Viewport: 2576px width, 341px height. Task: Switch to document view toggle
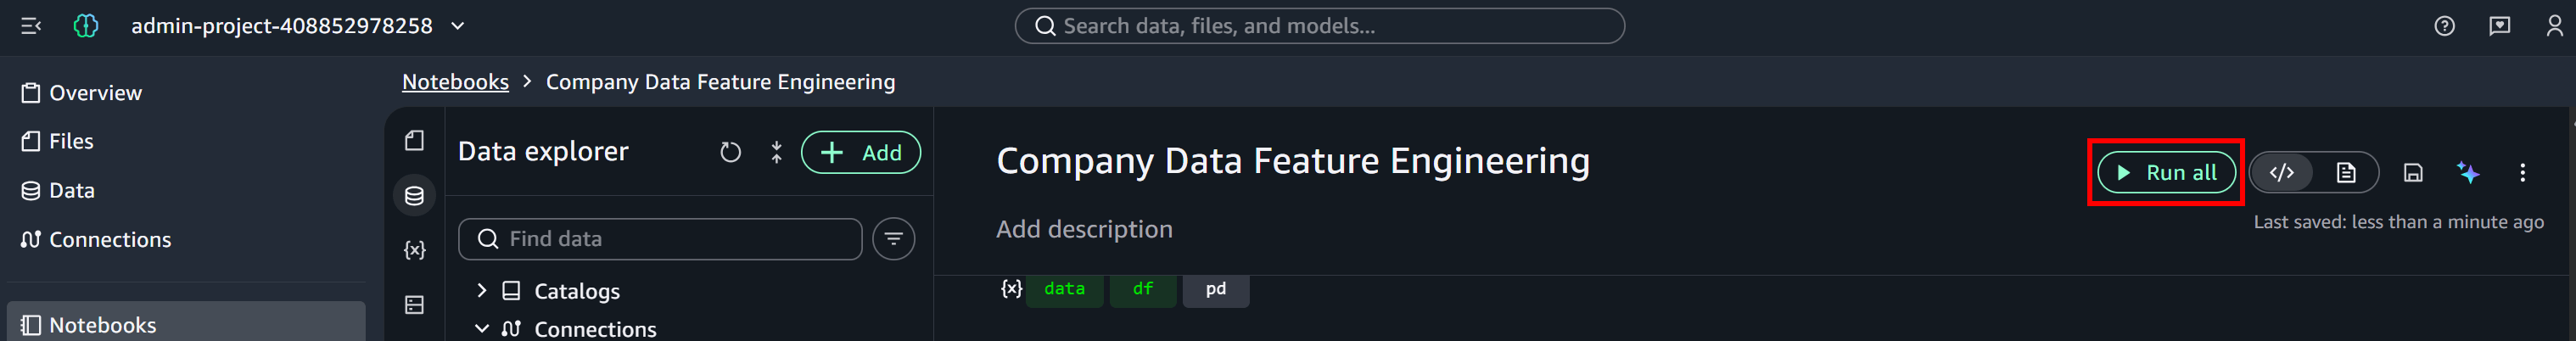pos(2345,173)
